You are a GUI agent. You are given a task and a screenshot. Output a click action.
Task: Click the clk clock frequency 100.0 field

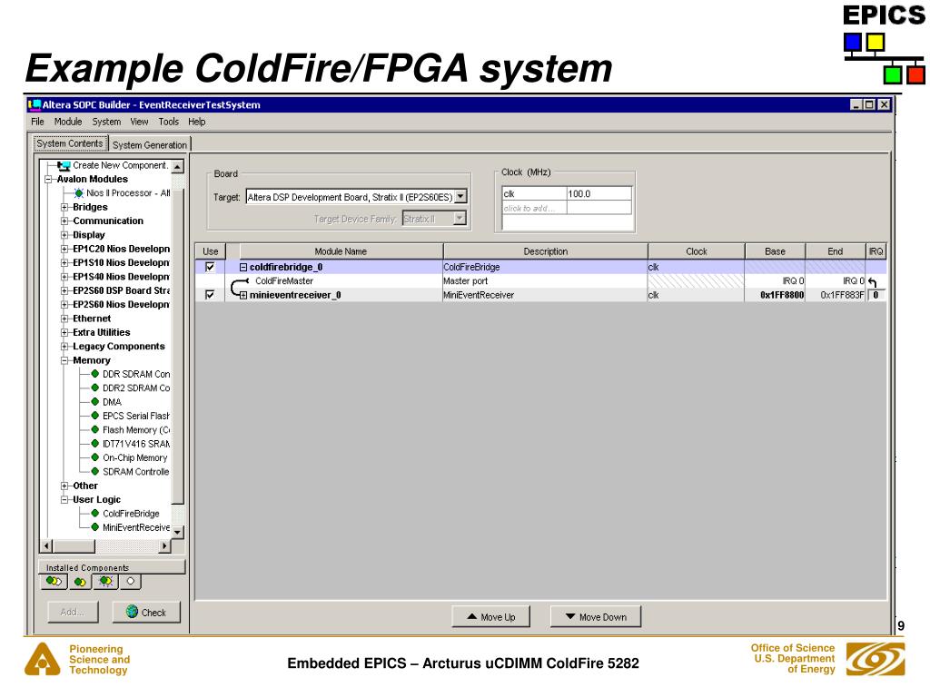tap(599, 194)
